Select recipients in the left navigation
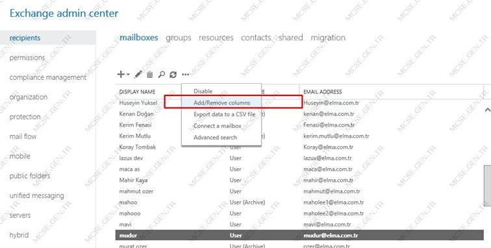This screenshot has width=491, height=248. (x=47, y=38)
